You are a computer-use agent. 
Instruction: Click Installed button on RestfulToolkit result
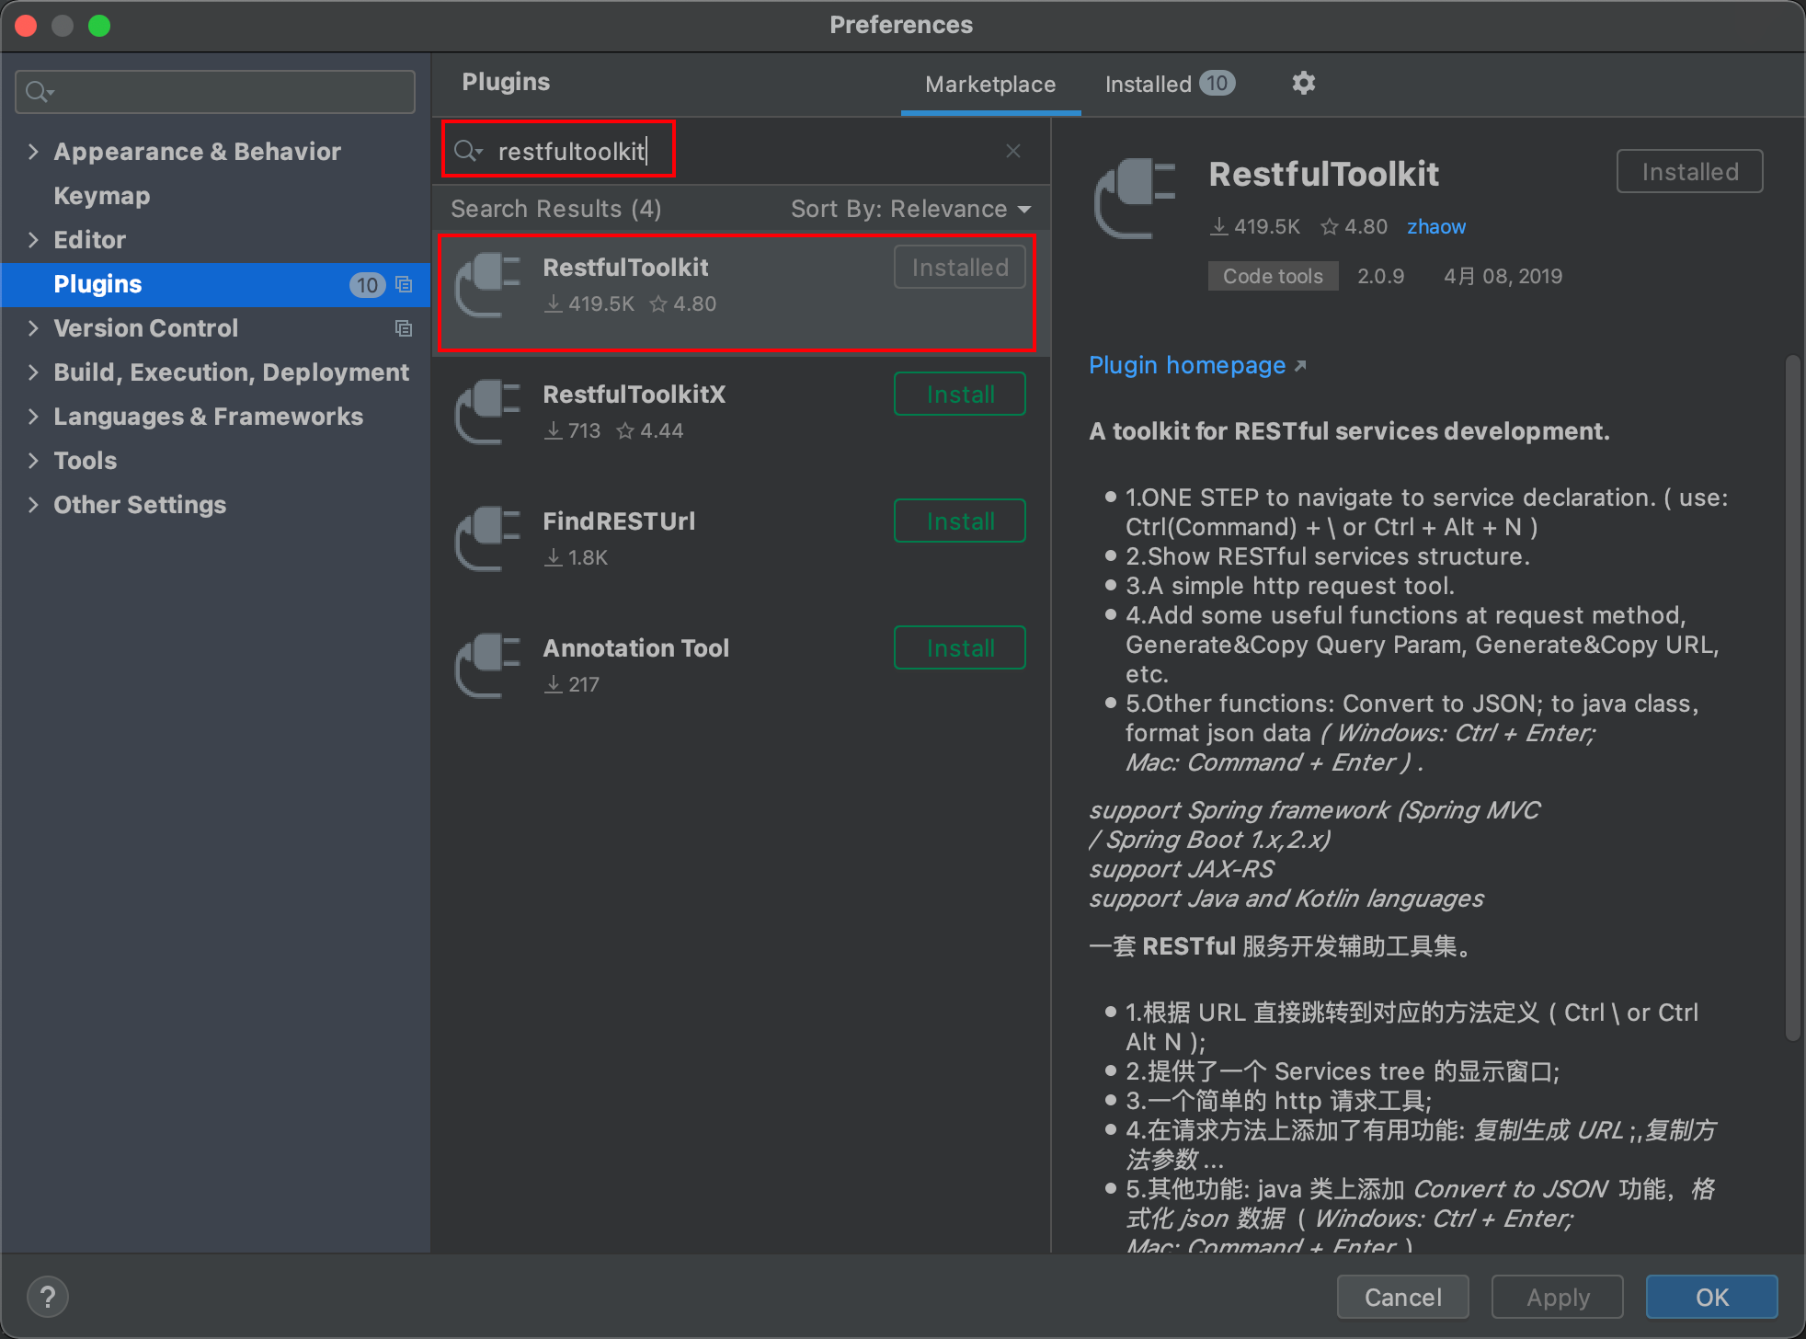point(960,268)
